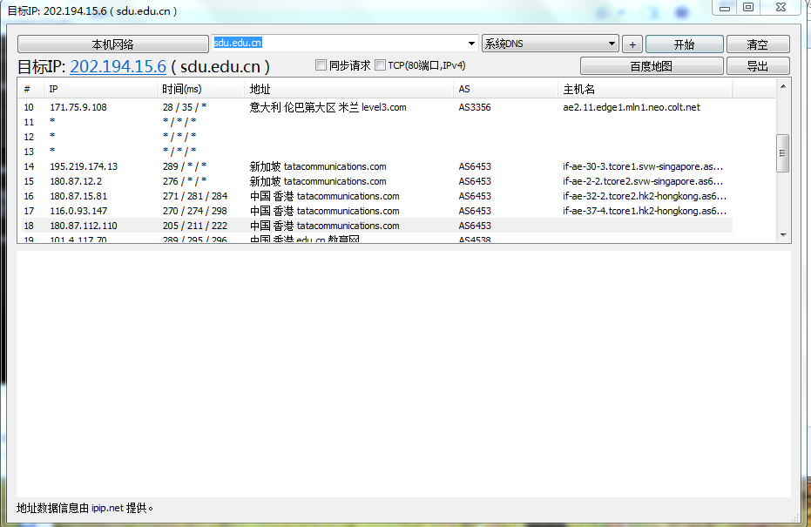Click the 清空 button to clear results
Image resolution: width=811 pixels, height=527 pixels.
tap(757, 44)
